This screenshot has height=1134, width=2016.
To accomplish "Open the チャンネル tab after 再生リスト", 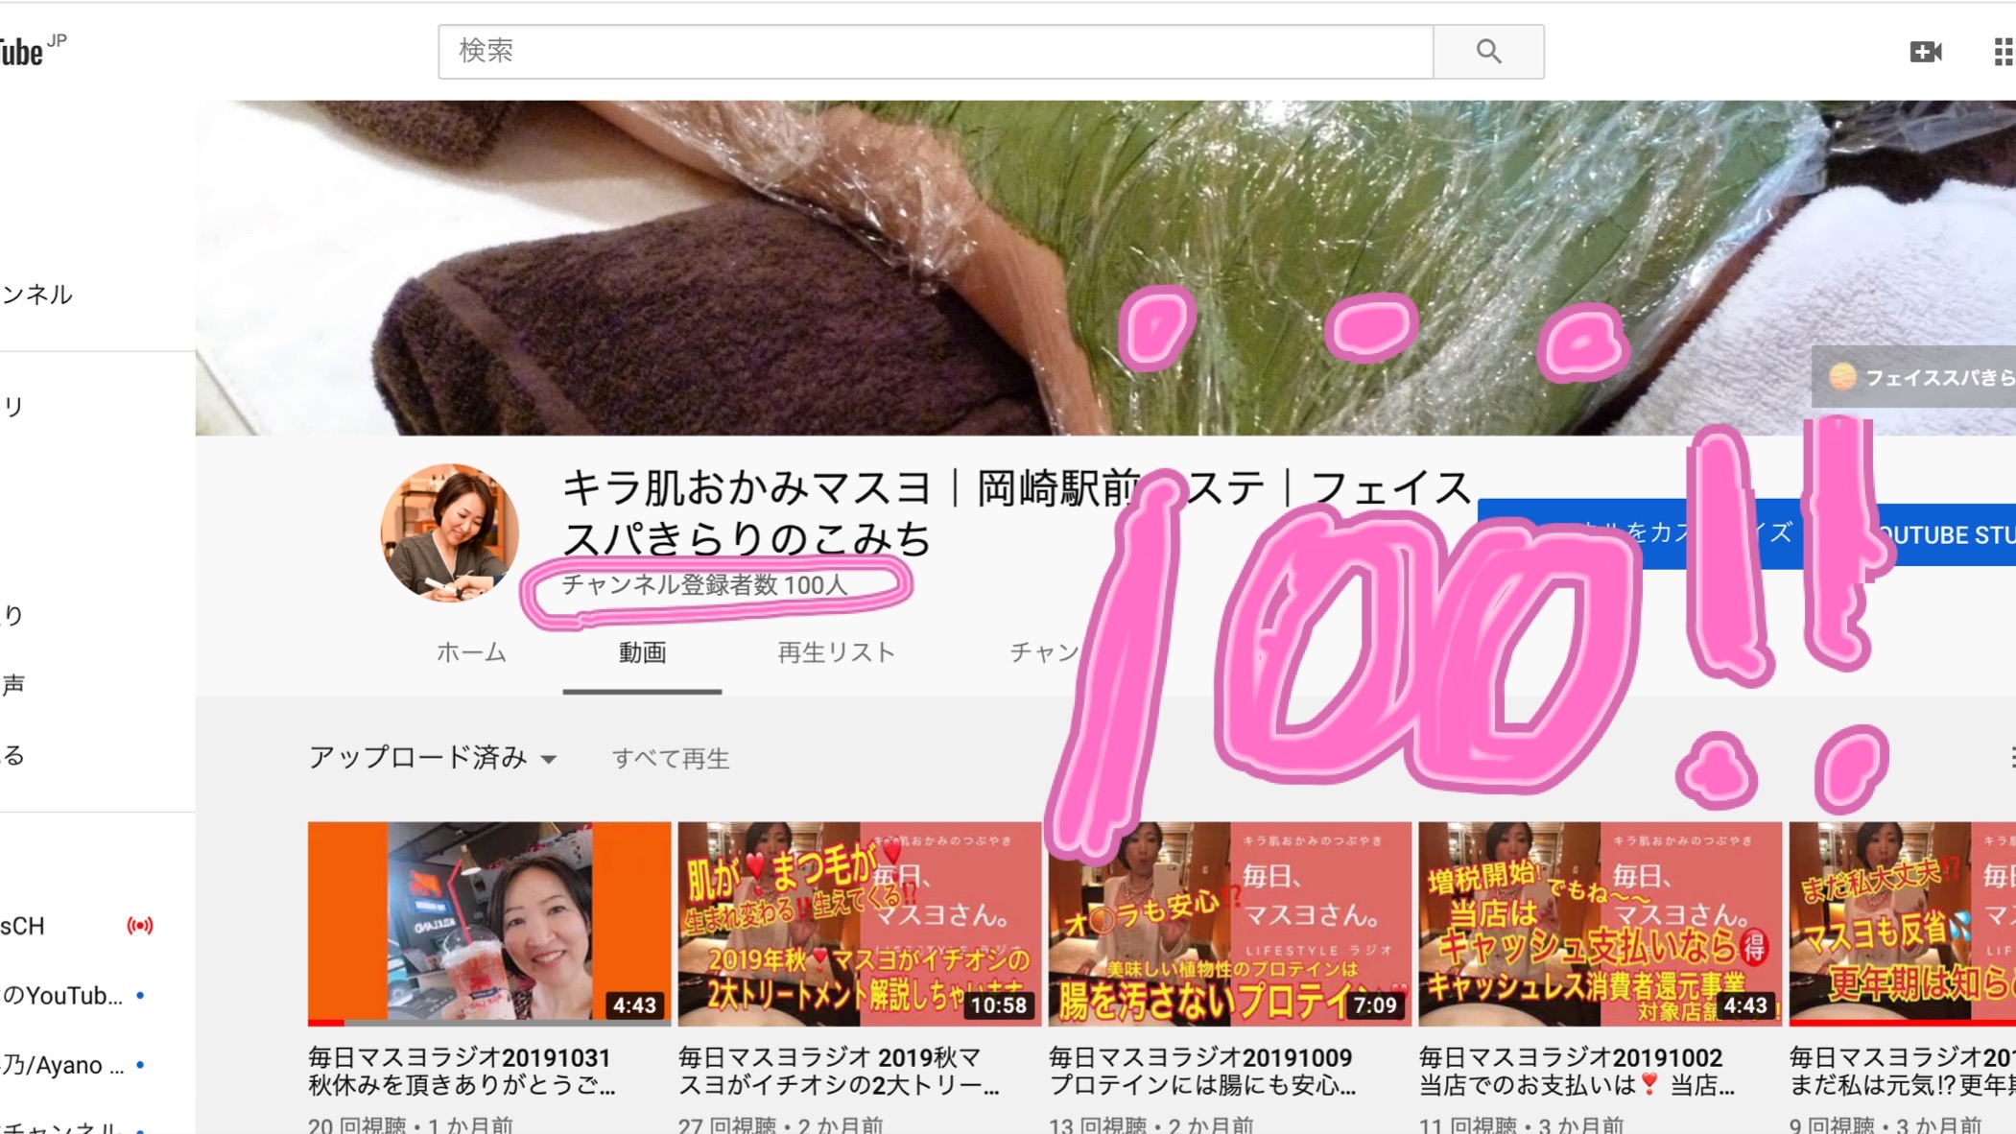I will coord(1045,652).
